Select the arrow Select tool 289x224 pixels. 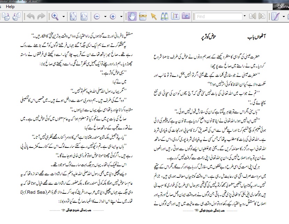coord(153,16)
